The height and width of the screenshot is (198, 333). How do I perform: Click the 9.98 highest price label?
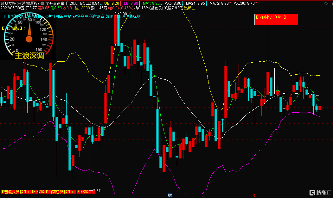[x=123, y=14]
